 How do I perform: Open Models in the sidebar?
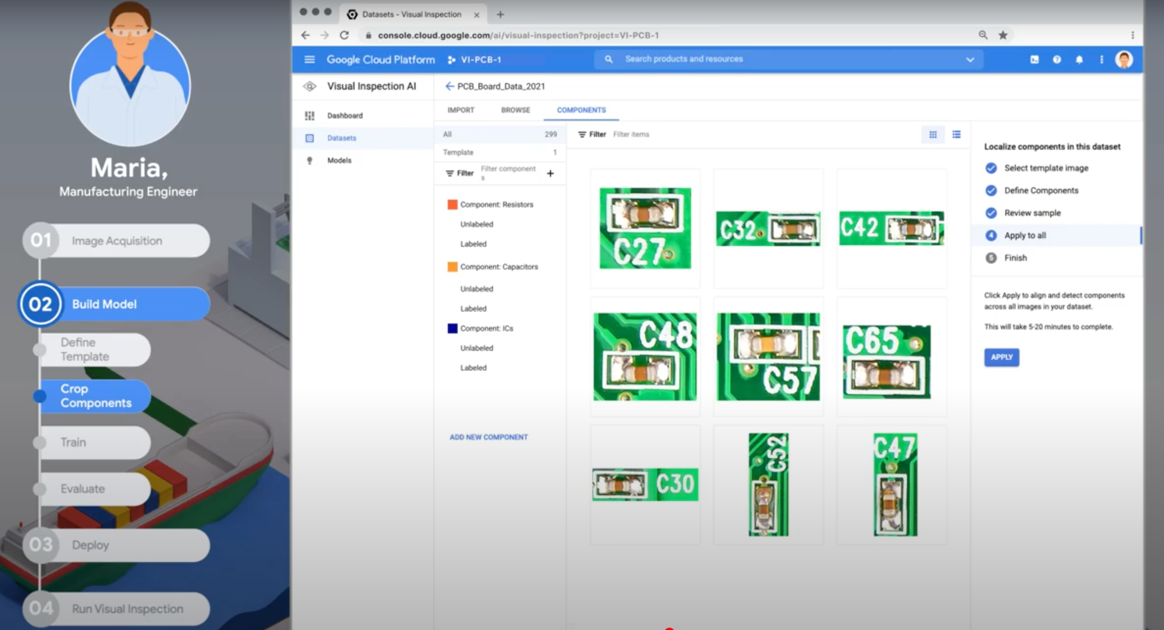tap(339, 160)
